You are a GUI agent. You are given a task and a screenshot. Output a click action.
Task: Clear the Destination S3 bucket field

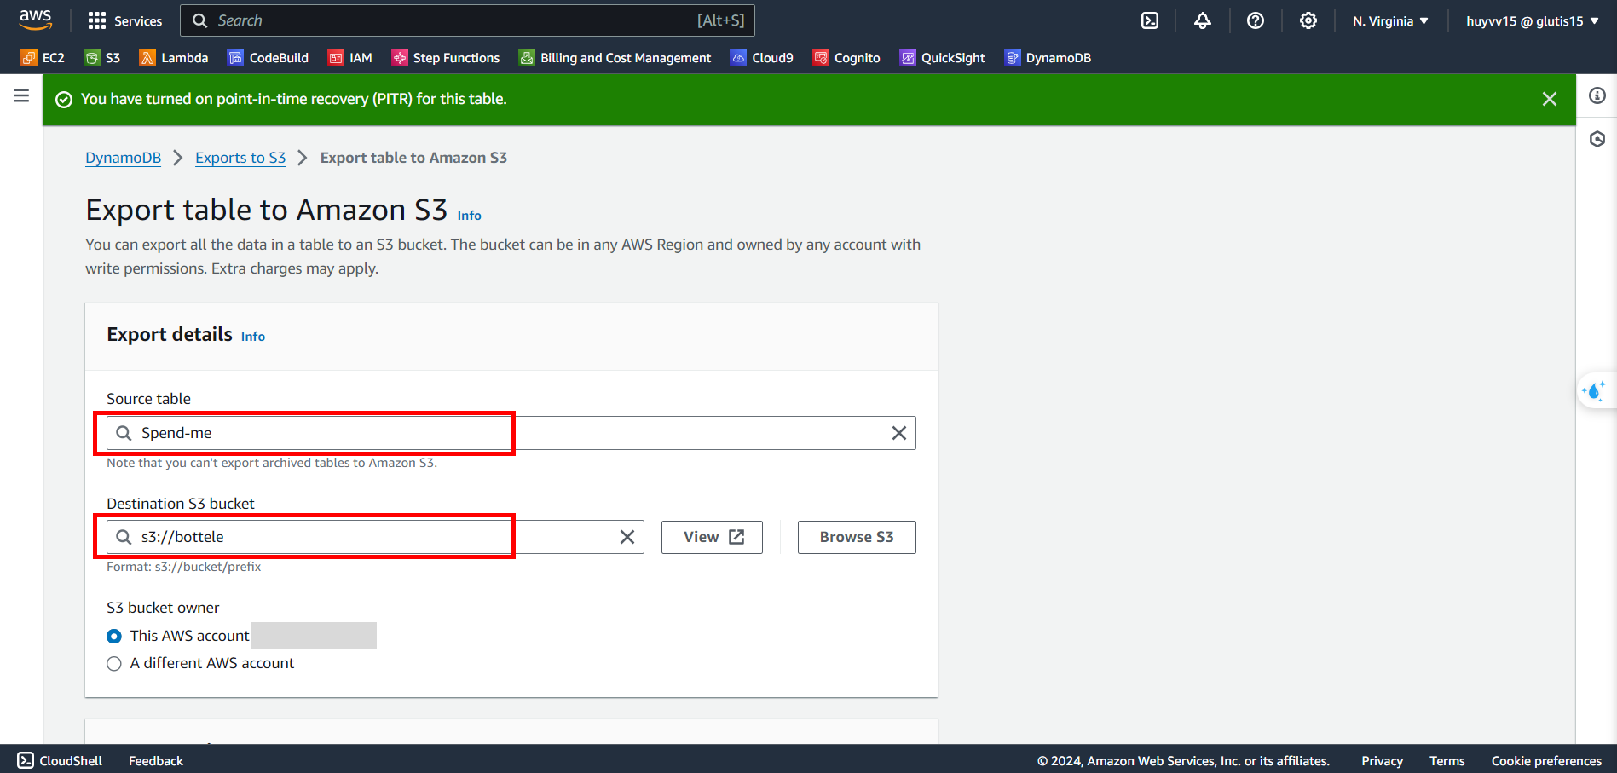pyautogui.click(x=627, y=537)
